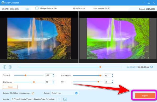Click the playback progress slider handle
This screenshot has width=157, height=102.
point(100,67)
